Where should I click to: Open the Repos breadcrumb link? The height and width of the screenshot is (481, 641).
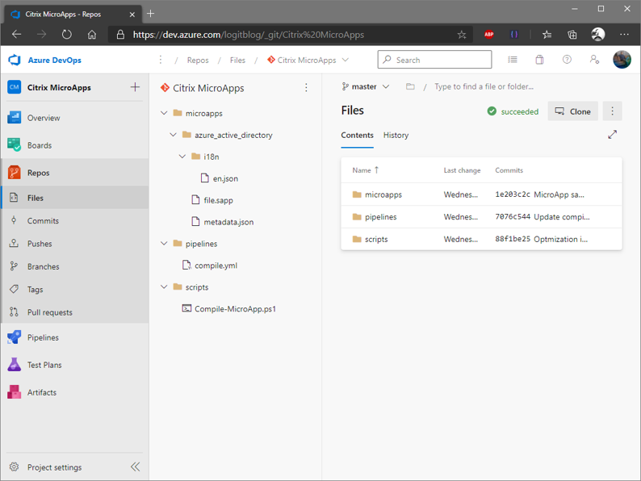tap(198, 60)
